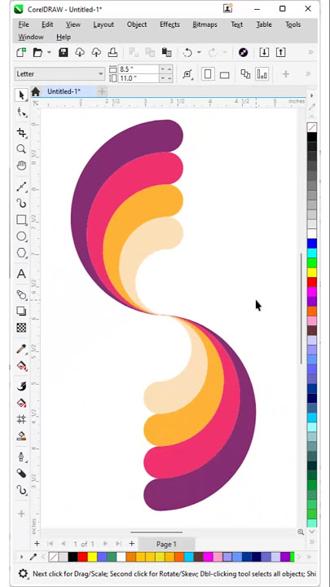This screenshot has height=587, width=330.
Task: Select the Pan hand tool
Action: click(x=21, y=165)
